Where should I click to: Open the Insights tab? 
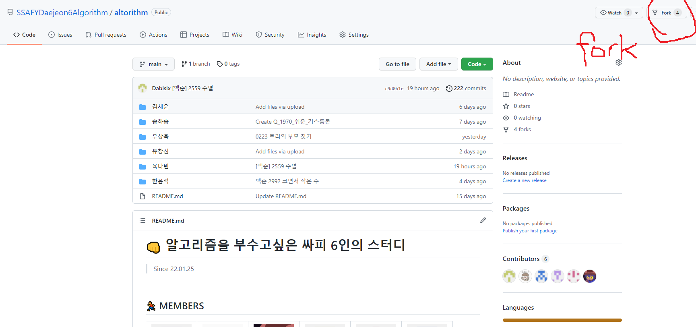(312, 35)
